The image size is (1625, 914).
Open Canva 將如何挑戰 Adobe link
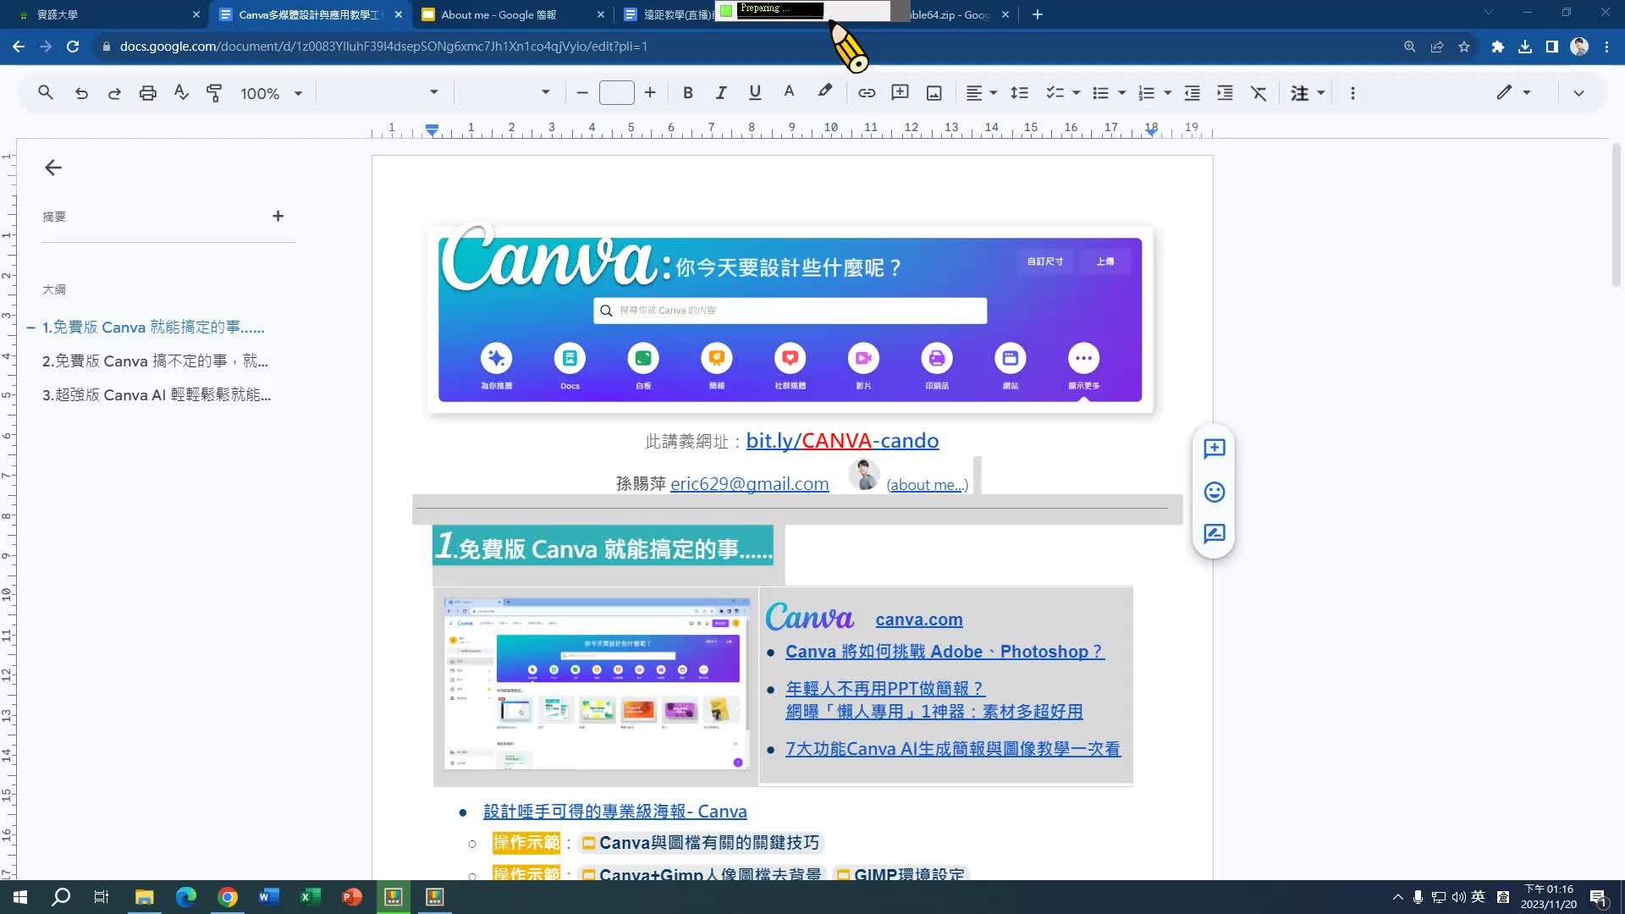click(x=945, y=652)
